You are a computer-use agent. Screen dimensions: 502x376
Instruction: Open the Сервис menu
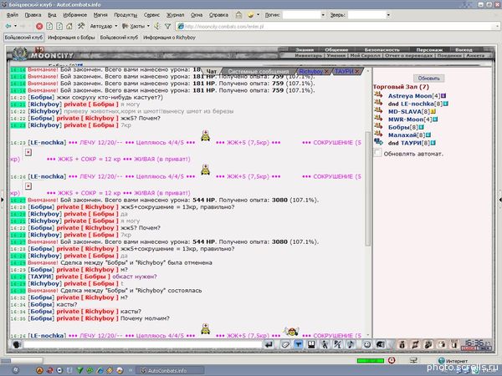click(x=151, y=15)
